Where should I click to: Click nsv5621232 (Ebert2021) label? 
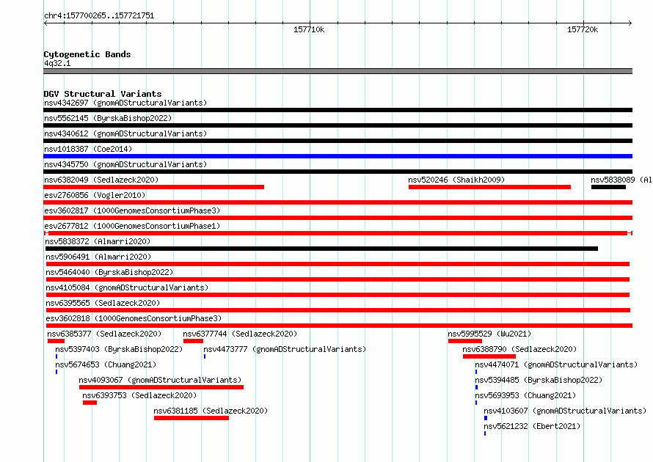click(x=532, y=426)
